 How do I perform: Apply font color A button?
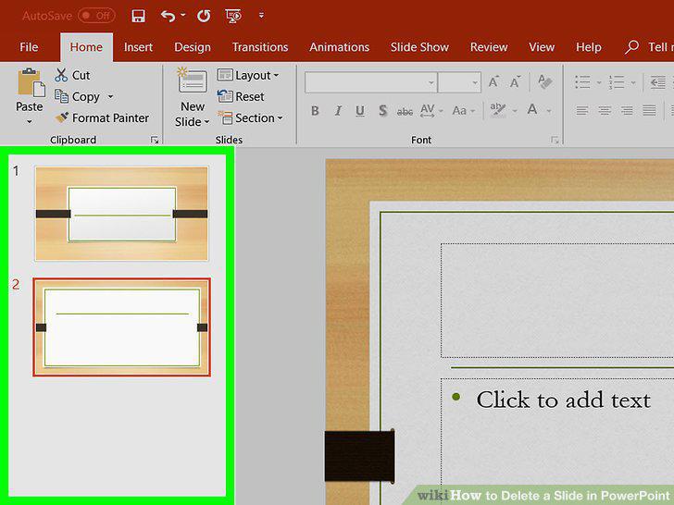point(532,110)
